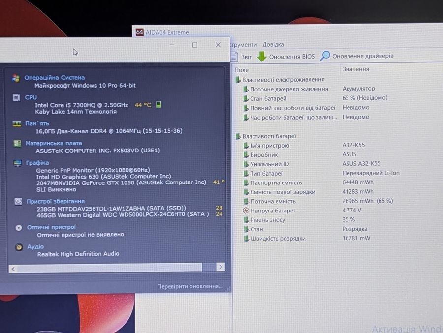Click the Операційна Система heading
The image size is (443, 333).
pyautogui.click(x=54, y=77)
